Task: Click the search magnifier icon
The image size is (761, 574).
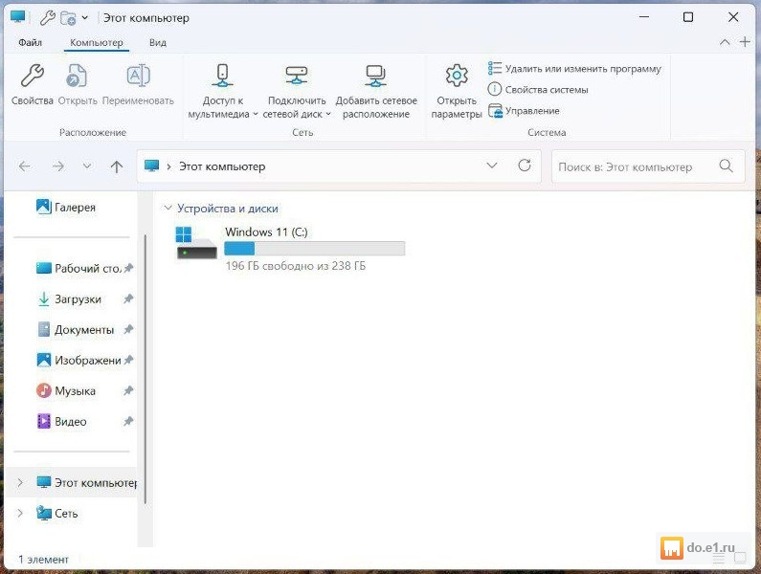Action: click(x=726, y=166)
